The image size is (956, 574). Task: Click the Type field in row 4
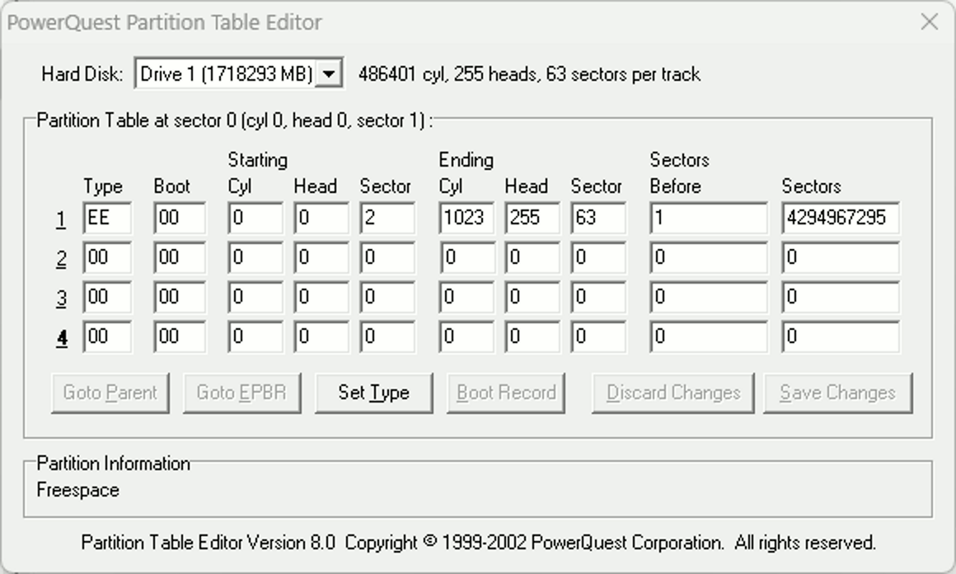point(107,336)
